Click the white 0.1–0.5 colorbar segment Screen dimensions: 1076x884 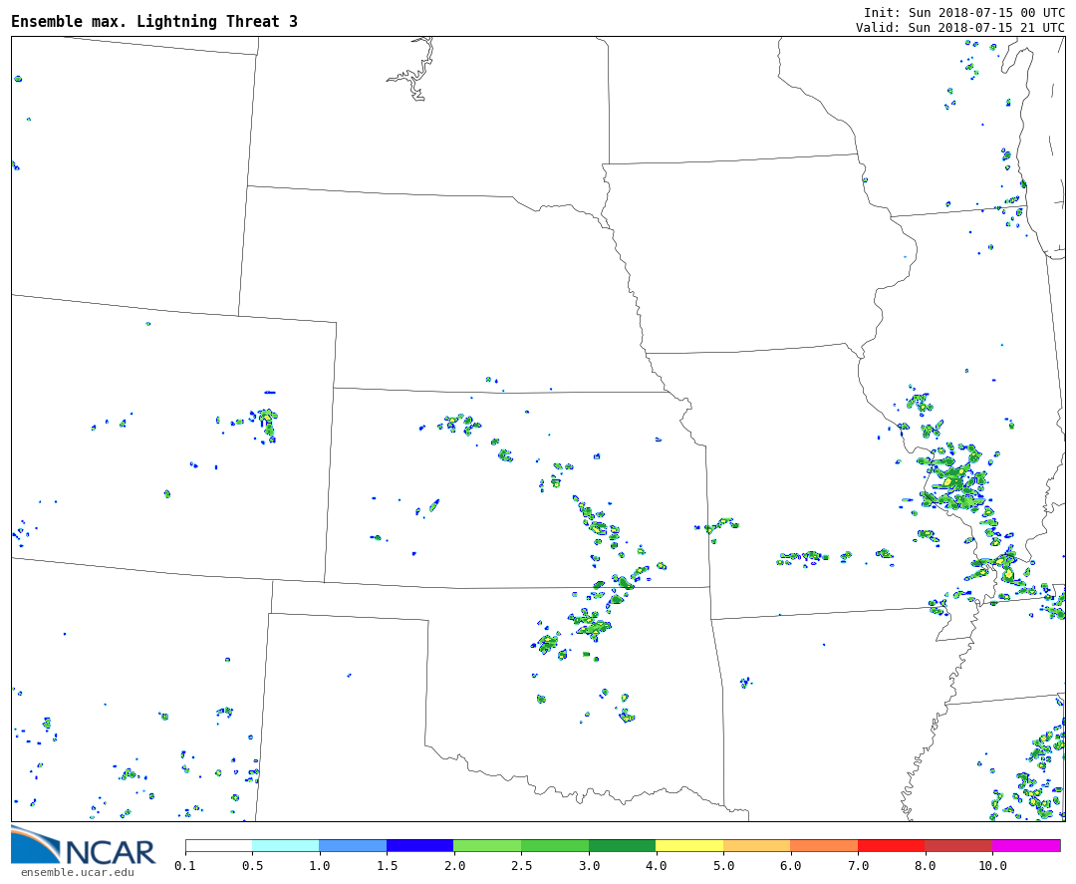pos(218,845)
